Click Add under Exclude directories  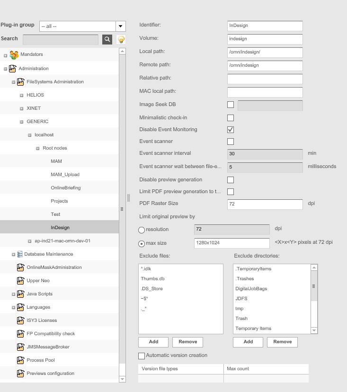pyautogui.click(x=248, y=342)
